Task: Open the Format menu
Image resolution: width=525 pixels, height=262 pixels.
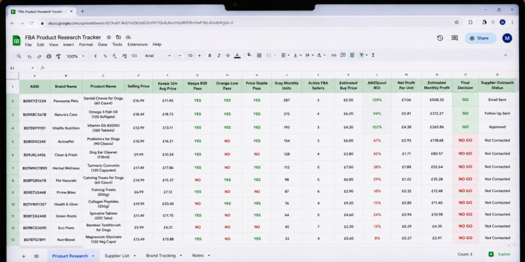Action: [86, 45]
